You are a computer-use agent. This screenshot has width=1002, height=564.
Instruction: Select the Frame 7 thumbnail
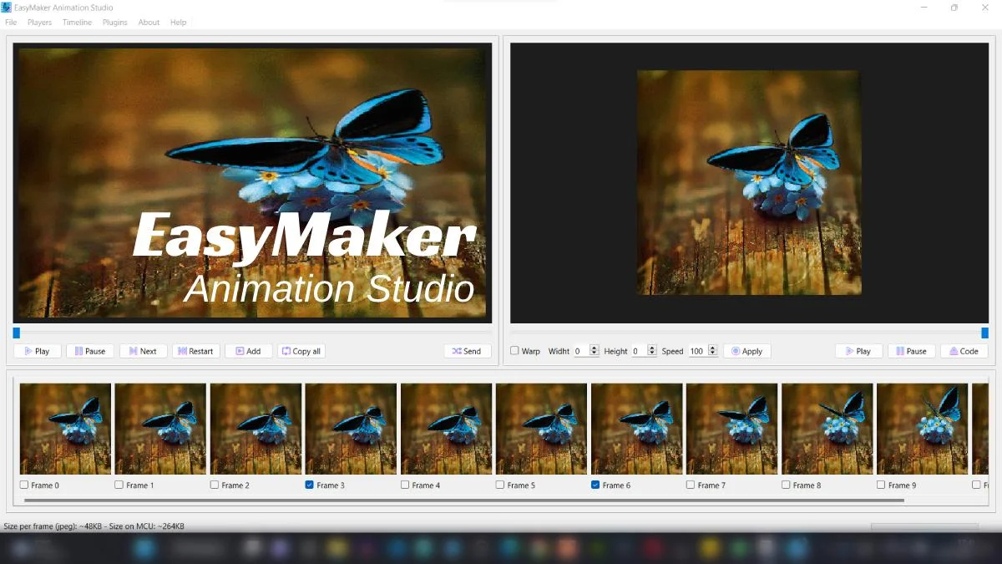731,429
